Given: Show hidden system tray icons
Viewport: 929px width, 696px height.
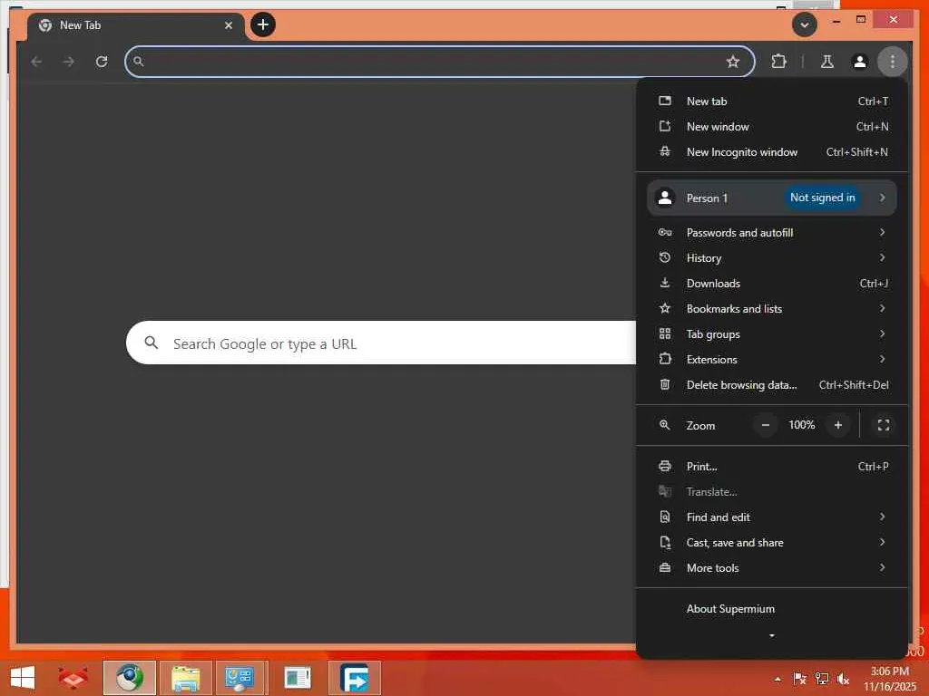Looking at the screenshot, I should coord(777,679).
